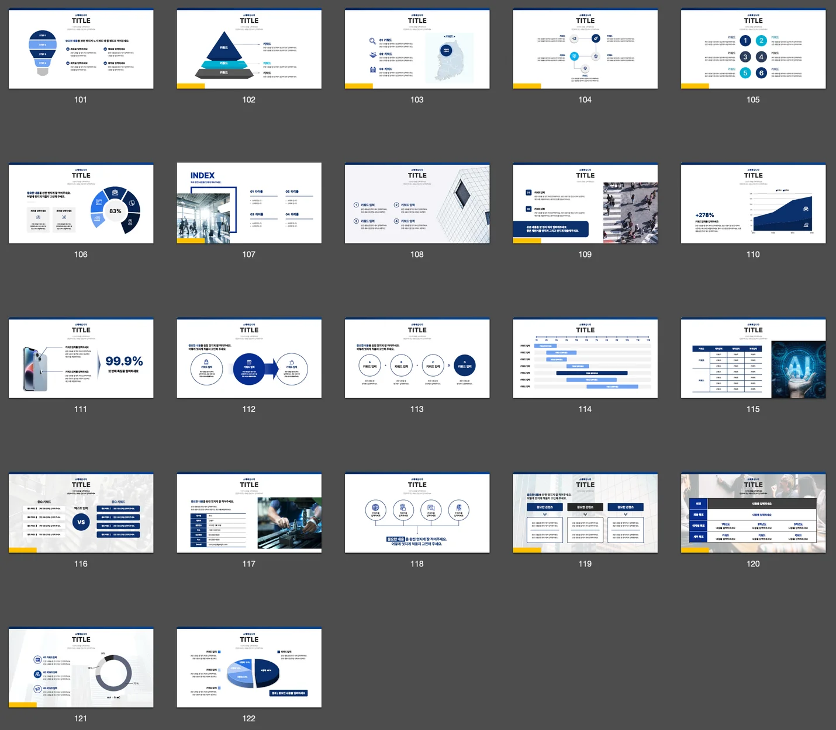Screen dimensions: 836x730
Task: Select slide 102 with the pyramid graphic
Action: tap(249, 49)
